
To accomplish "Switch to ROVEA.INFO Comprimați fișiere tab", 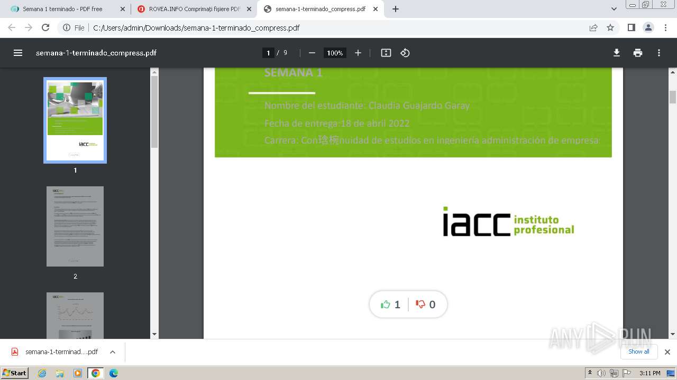I will point(194,9).
